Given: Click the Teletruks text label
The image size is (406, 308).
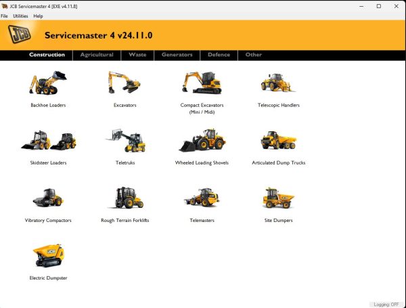Looking at the screenshot, I should [x=125, y=162].
